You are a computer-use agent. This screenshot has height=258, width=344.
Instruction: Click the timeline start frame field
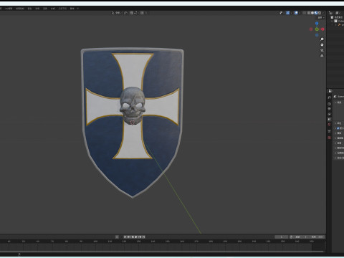pos(300,236)
